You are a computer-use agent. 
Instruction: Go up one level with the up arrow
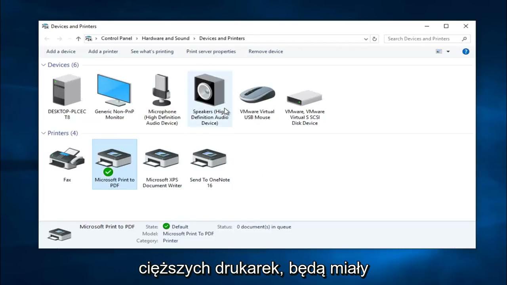click(x=78, y=39)
